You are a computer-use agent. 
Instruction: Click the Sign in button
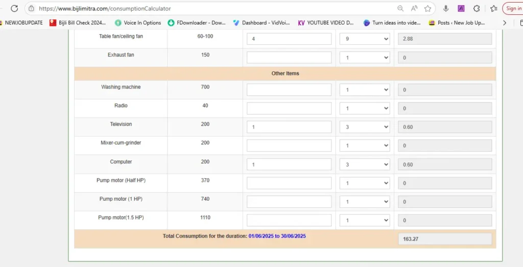click(x=513, y=9)
